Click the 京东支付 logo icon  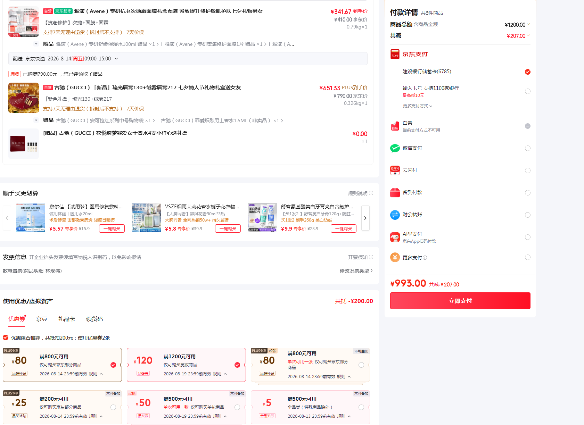[x=395, y=54]
